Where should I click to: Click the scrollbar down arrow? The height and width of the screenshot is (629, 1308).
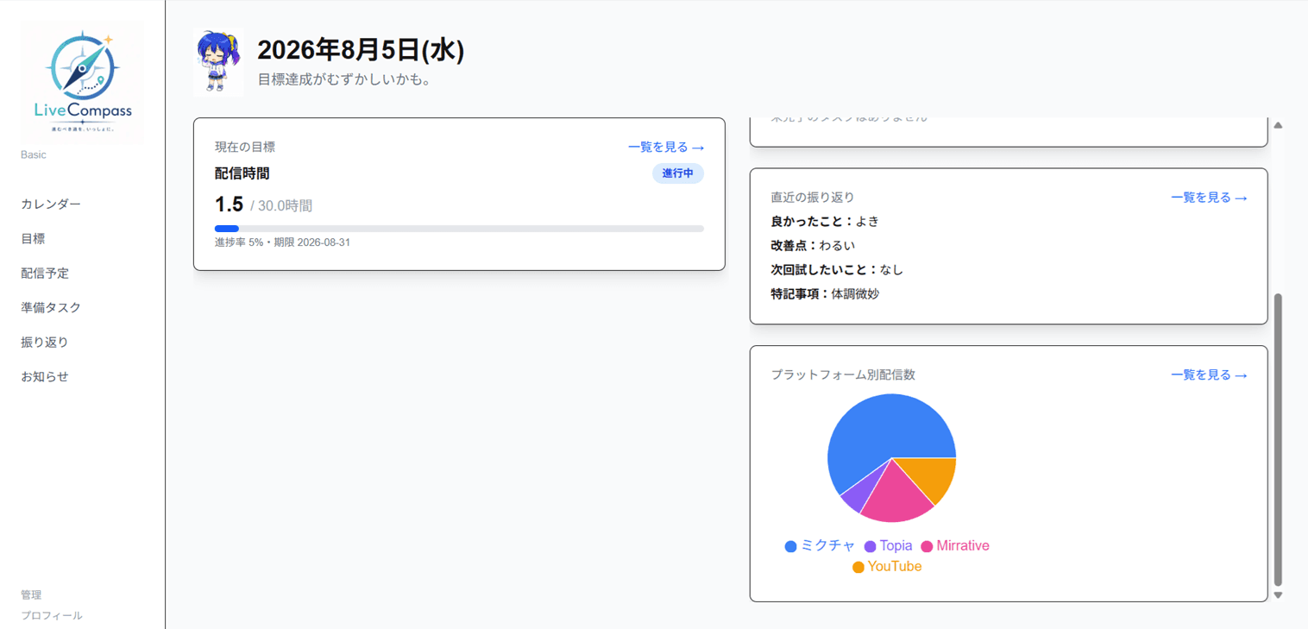click(x=1279, y=594)
